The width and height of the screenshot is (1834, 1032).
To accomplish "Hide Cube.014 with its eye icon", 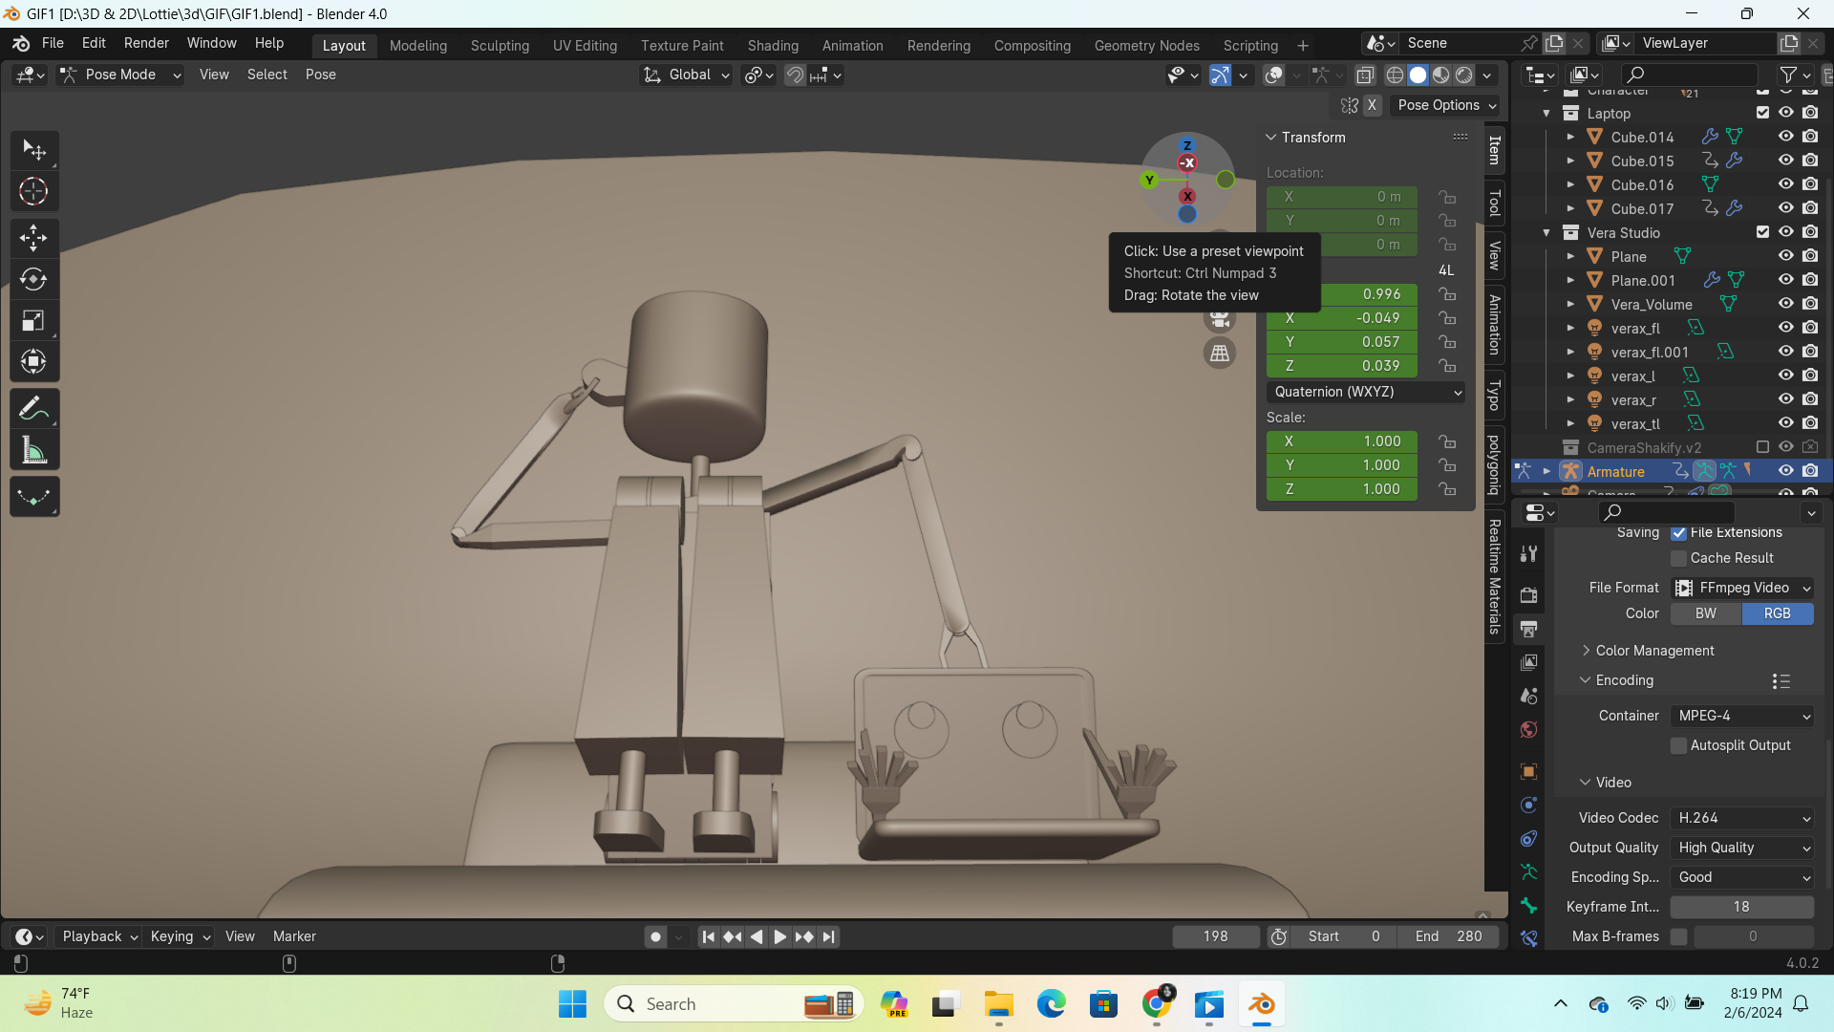I will (x=1785, y=137).
